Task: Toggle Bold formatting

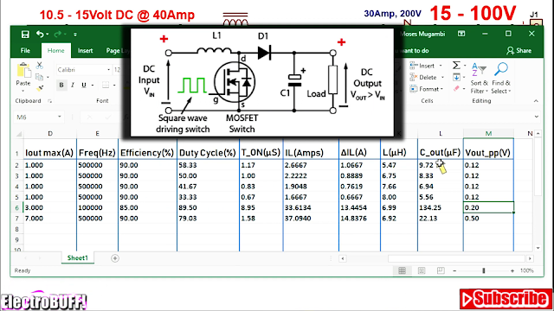Action: 61,85
